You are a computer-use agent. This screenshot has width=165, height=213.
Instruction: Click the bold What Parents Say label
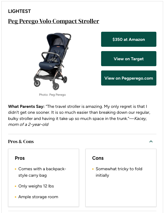[x=26, y=106]
